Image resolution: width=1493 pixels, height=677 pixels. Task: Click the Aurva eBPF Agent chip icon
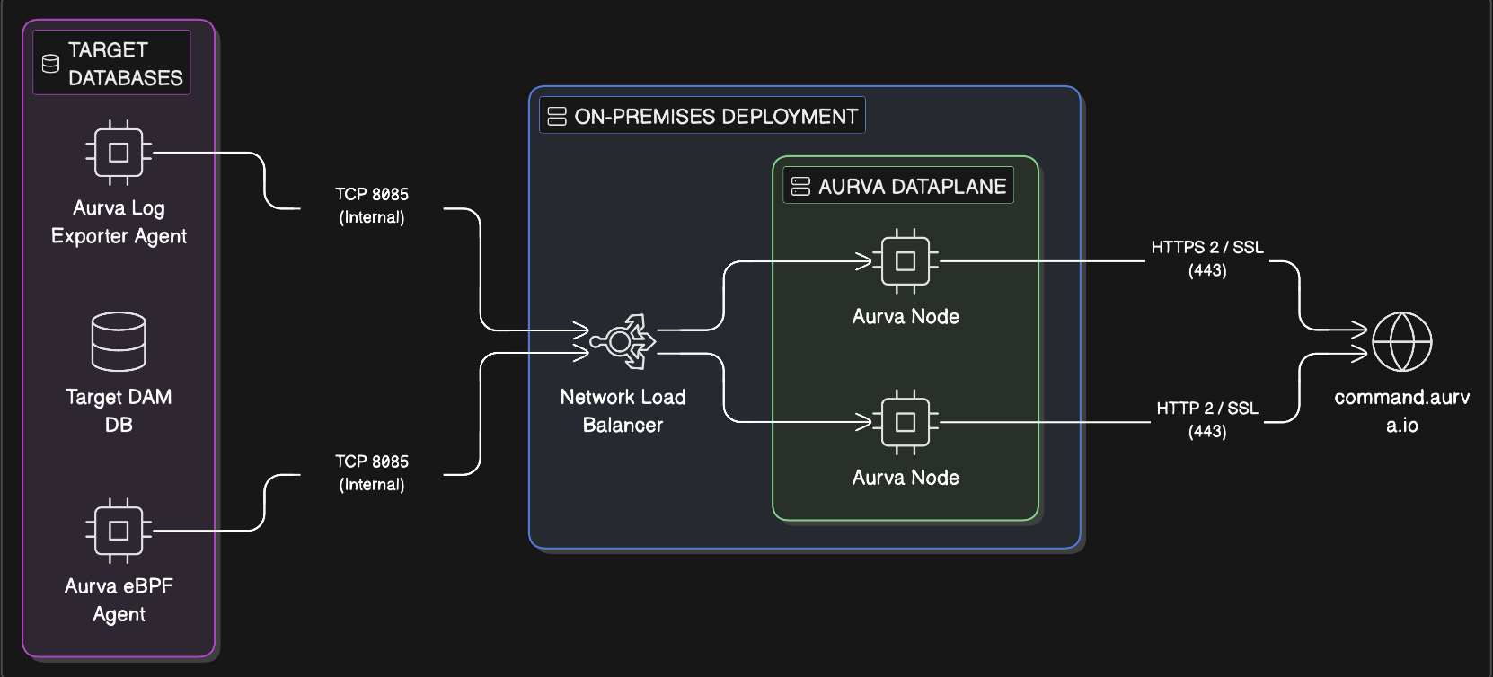pyautogui.click(x=119, y=531)
